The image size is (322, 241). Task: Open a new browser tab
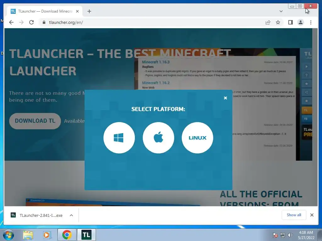point(89,11)
